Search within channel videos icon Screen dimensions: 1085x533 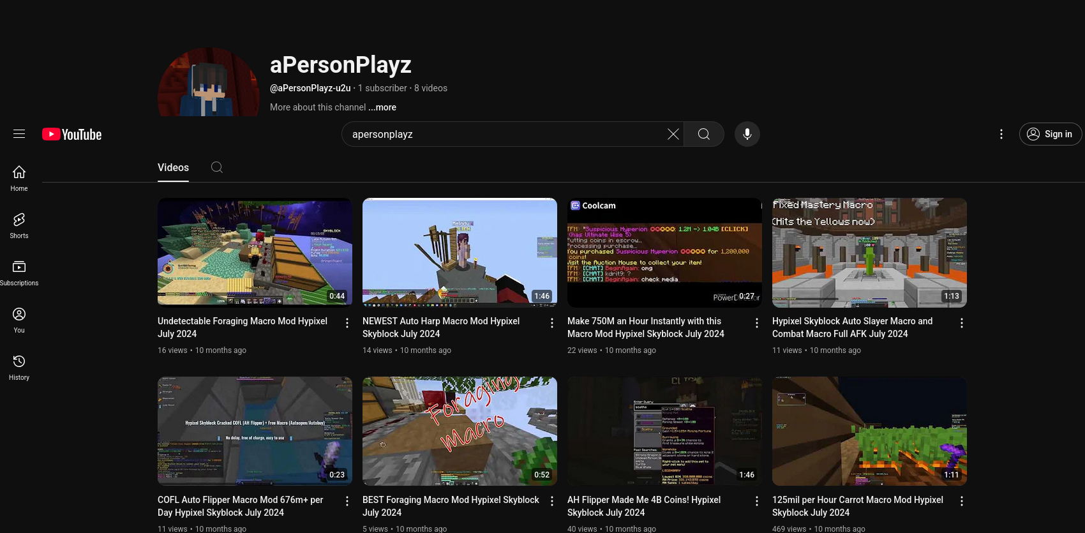pos(217,167)
